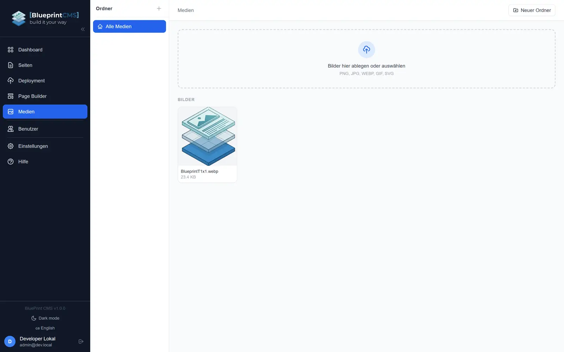Click the BlueprintT1x1.webp file name

tap(200, 171)
